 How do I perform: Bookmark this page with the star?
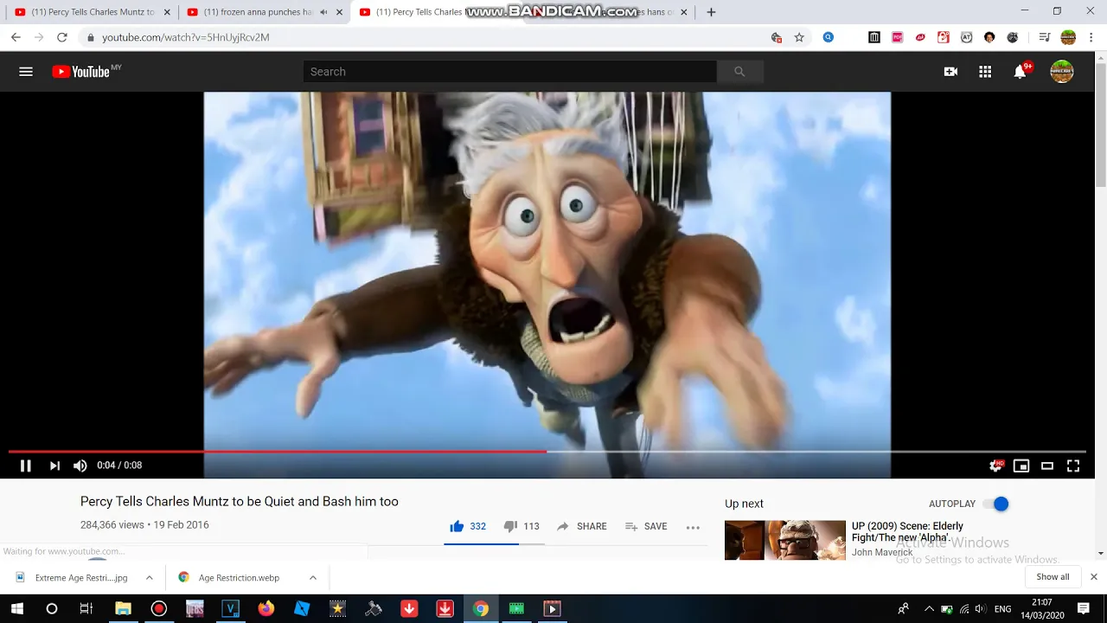click(x=799, y=37)
